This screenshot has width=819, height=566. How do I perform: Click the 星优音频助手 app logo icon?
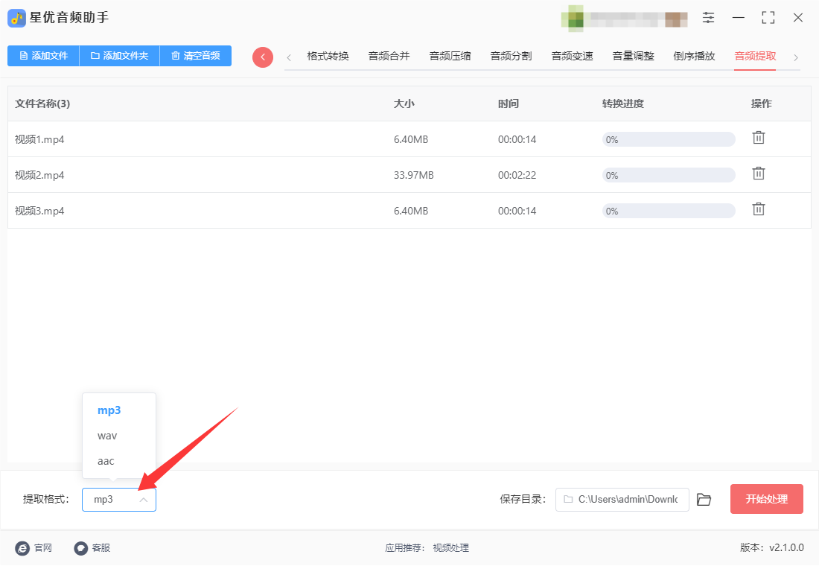tap(16, 18)
